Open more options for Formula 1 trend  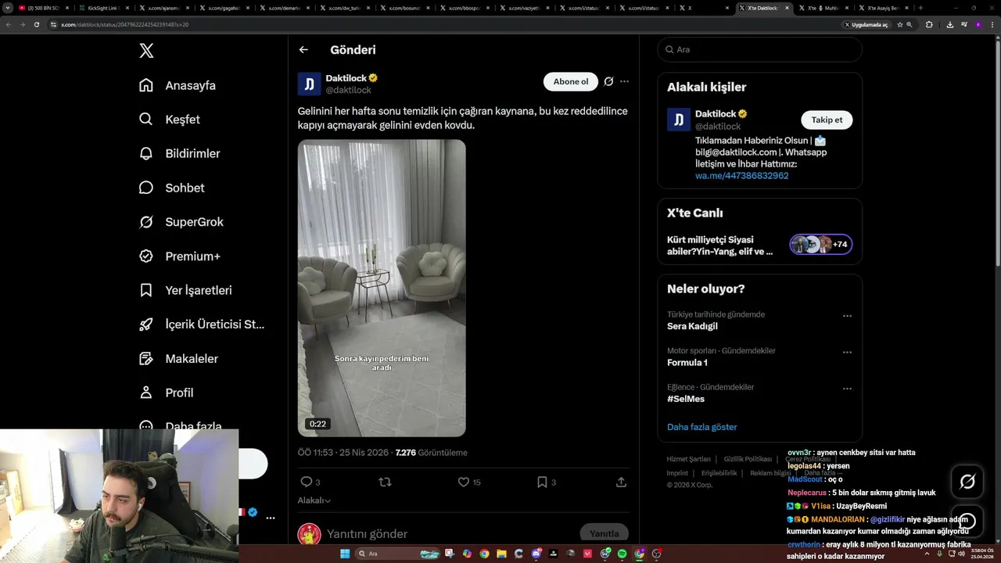pos(847,352)
